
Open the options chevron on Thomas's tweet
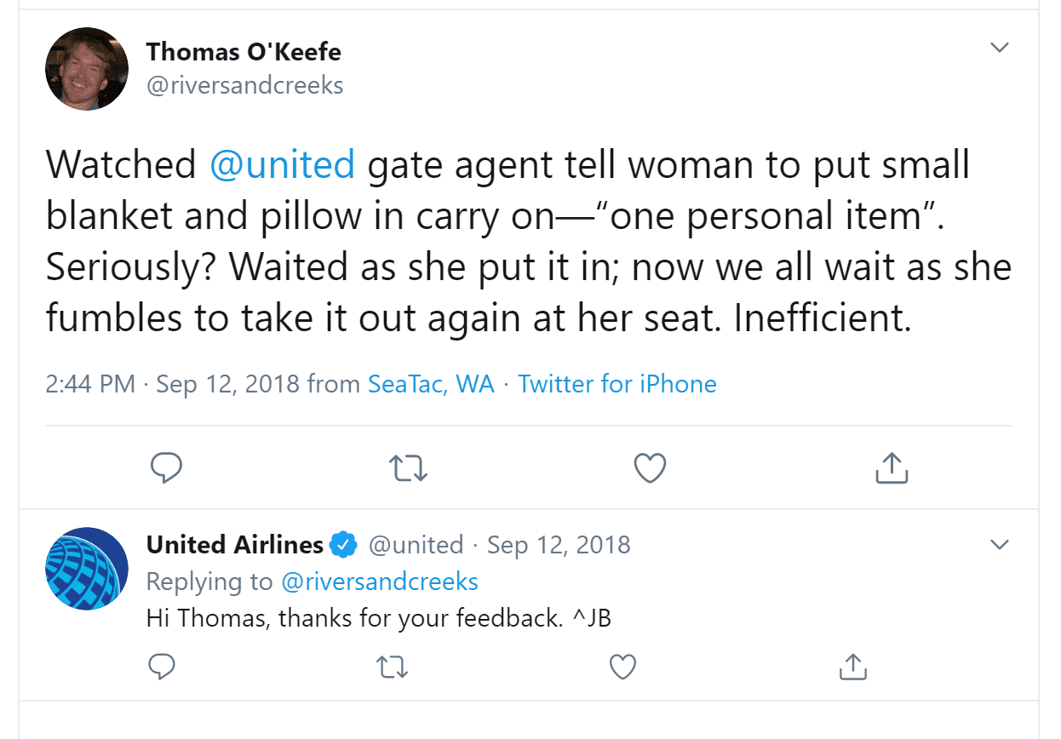pyautogui.click(x=1000, y=48)
